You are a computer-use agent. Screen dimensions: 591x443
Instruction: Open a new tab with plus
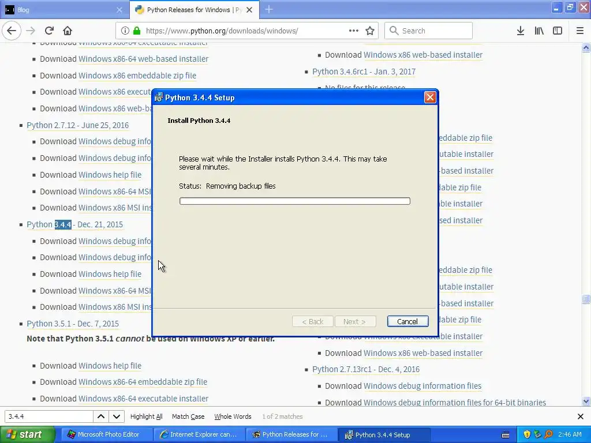pos(269,9)
